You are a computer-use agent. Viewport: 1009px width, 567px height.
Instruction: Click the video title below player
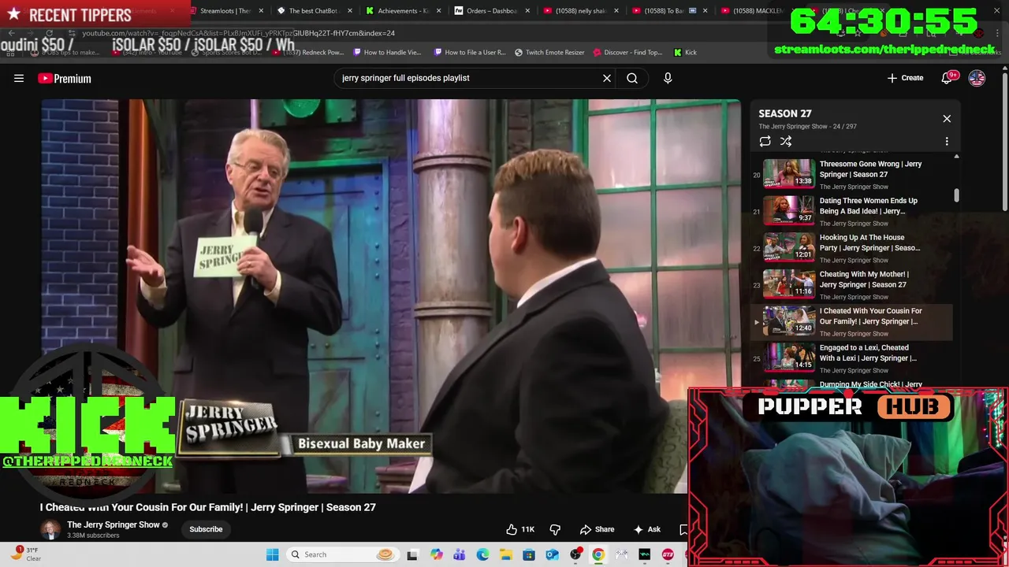click(208, 507)
